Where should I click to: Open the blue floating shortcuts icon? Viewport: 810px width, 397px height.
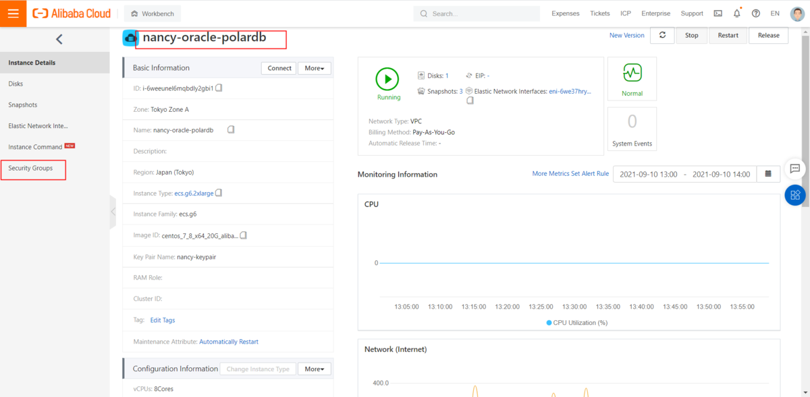point(795,195)
